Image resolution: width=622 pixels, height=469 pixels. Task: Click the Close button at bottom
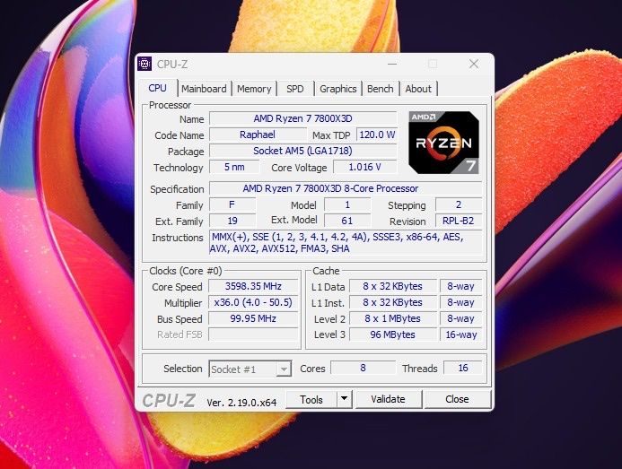click(457, 399)
